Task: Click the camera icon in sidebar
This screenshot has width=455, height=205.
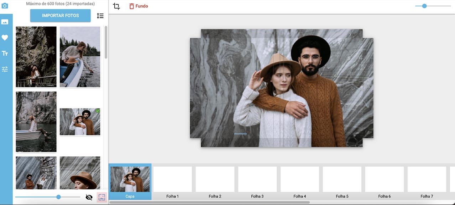Action: tap(5, 6)
